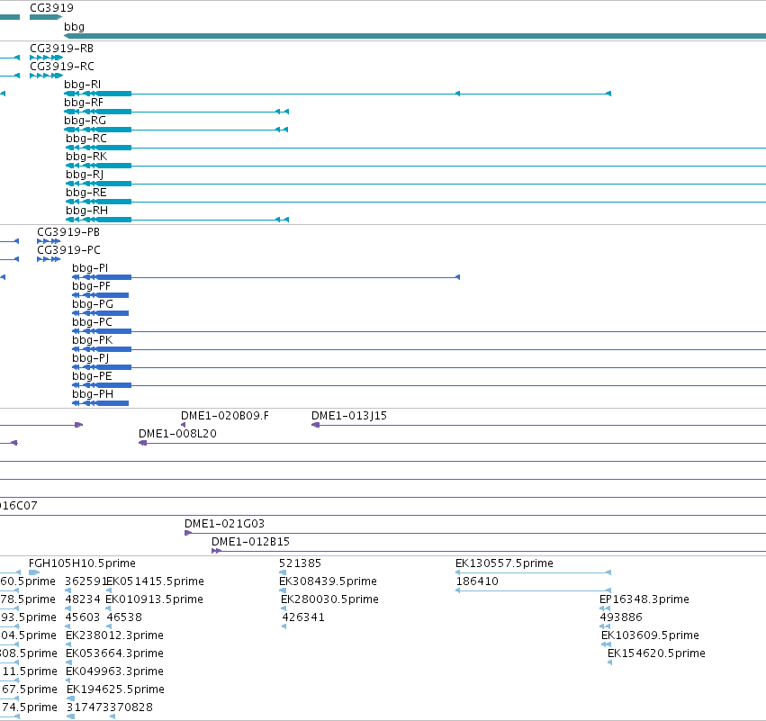Select EST EK238012.3prime
Screen dimensions: 766x721
click(x=115, y=635)
